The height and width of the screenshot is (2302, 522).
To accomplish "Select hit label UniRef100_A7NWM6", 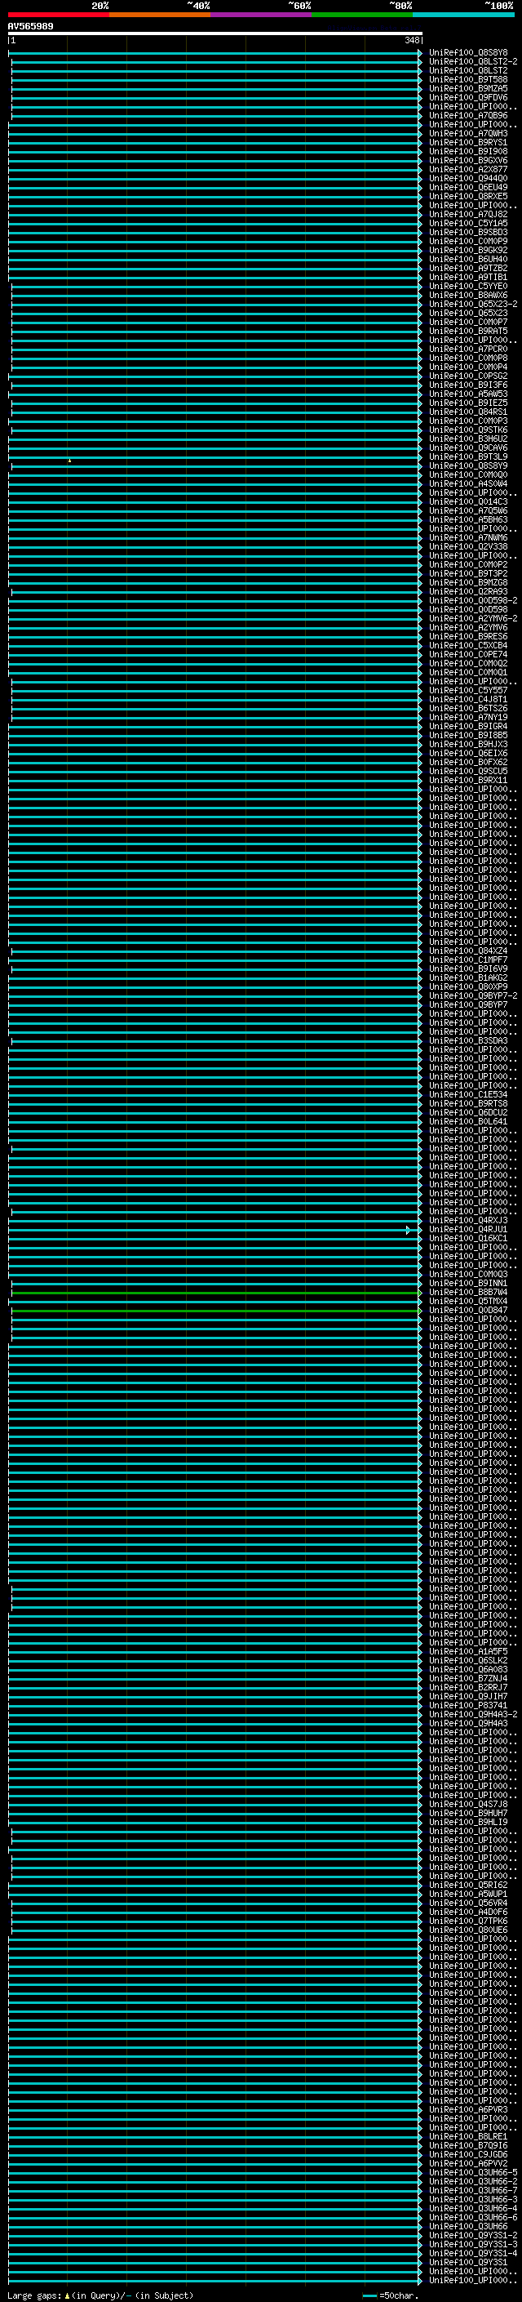I will pos(468,537).
